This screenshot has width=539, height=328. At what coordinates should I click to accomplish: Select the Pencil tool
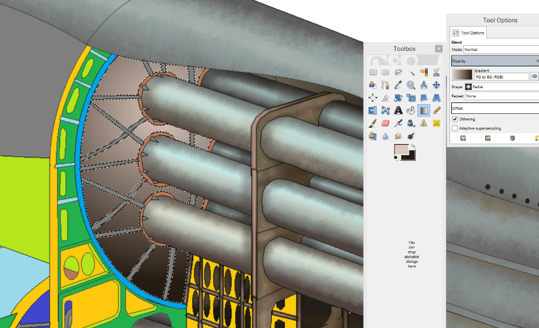[436, 110]
